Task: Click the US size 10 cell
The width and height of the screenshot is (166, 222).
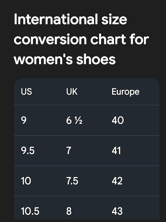Action: point(26,181)
